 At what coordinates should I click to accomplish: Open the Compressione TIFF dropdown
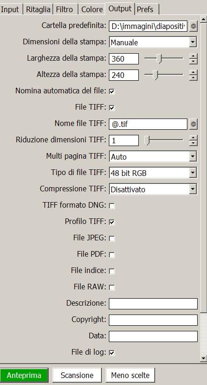pyautogui.click(x=153, y=189)
